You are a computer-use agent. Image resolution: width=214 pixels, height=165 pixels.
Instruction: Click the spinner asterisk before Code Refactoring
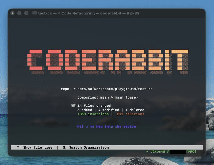[59, 13]
